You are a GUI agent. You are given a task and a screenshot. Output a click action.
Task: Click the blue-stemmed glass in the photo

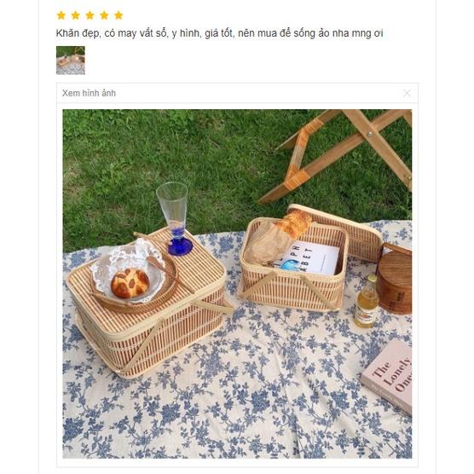(x=176, y=218)
